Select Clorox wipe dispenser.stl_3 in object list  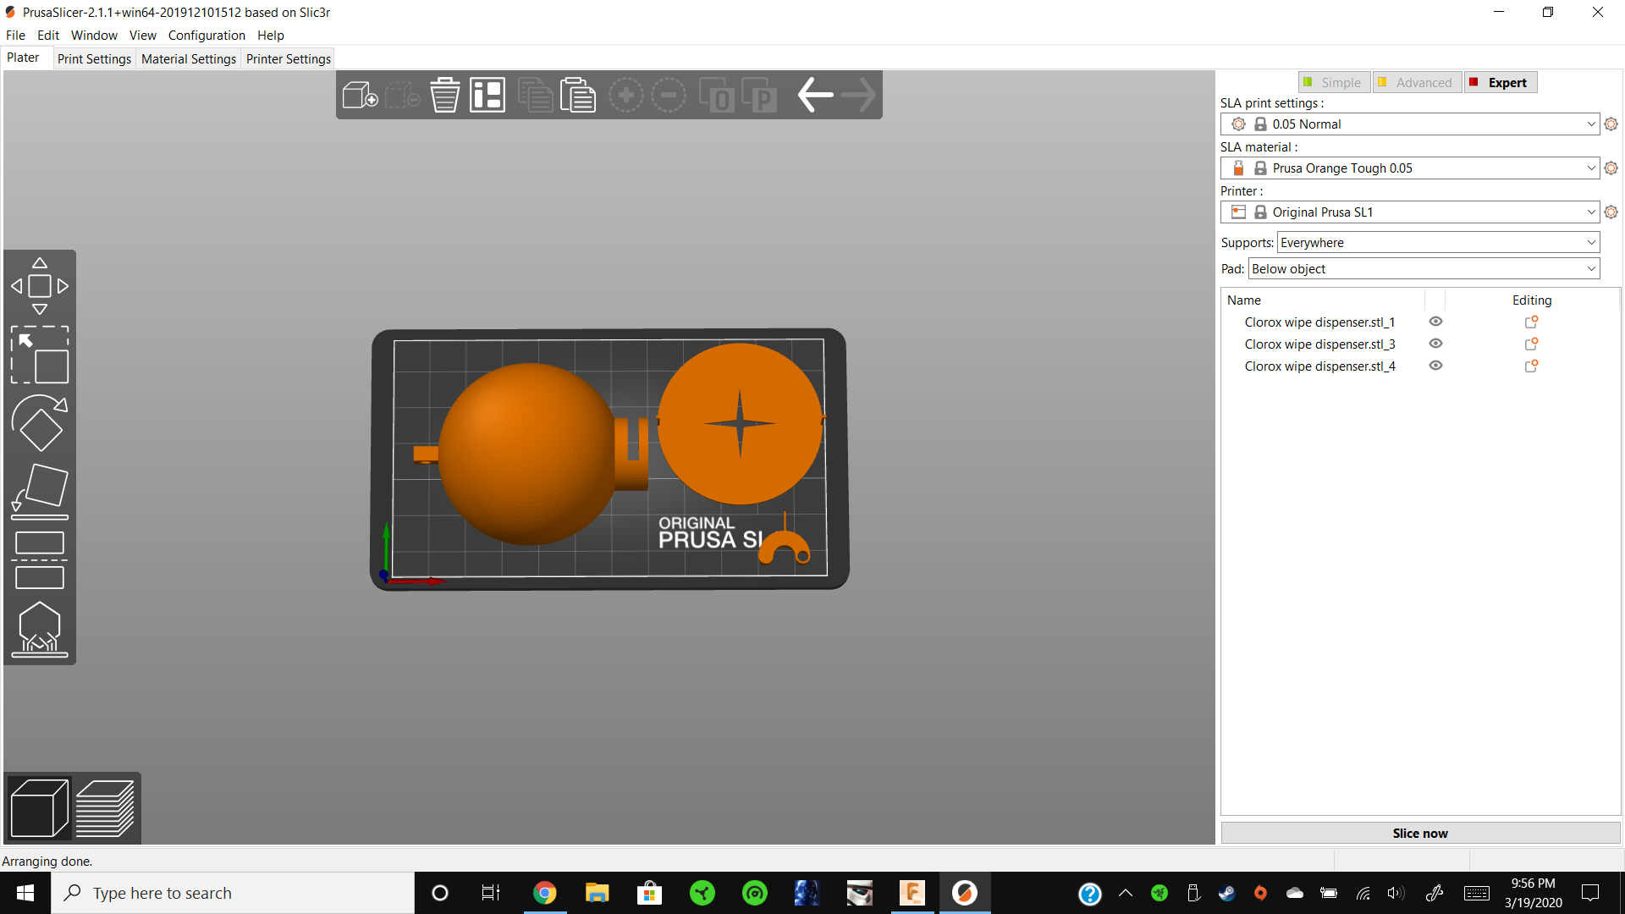click(x=1319, y=344)
